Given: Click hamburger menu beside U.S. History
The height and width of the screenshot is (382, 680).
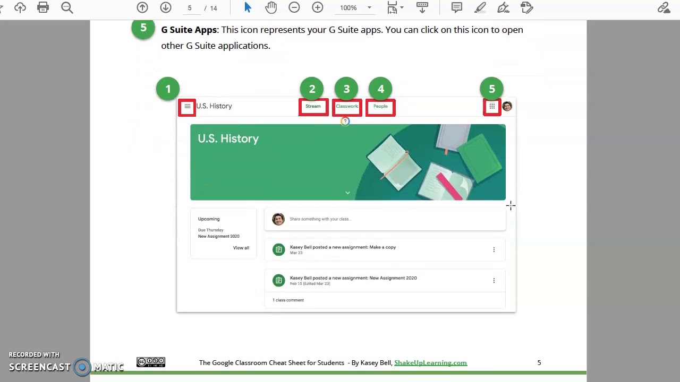Looking at the screenshot, I should tap(187, 107).
